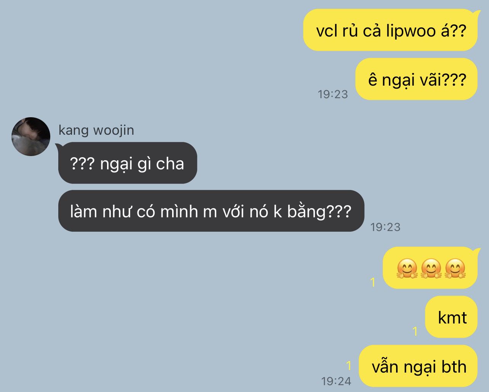Tap the first hugging face emoji
Image resolution: width=489 pixels, height=392 pixels.
[x=407, y=268]
